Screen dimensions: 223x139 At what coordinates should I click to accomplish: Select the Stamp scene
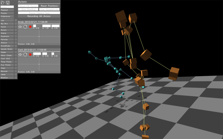[x=7, y=33]
